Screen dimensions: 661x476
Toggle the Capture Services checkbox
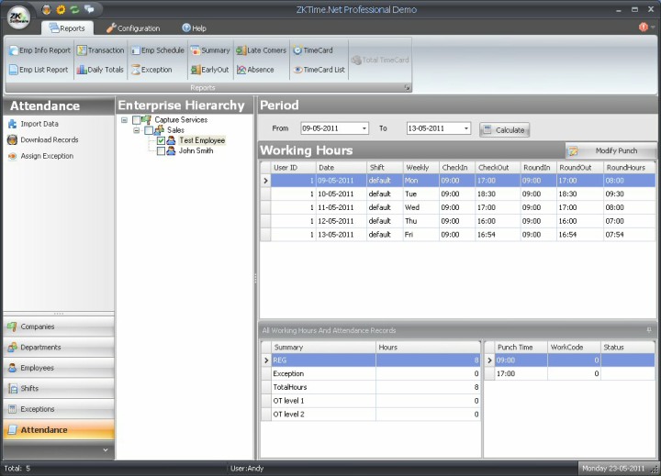pyautogui.click(x=136, y=120)
